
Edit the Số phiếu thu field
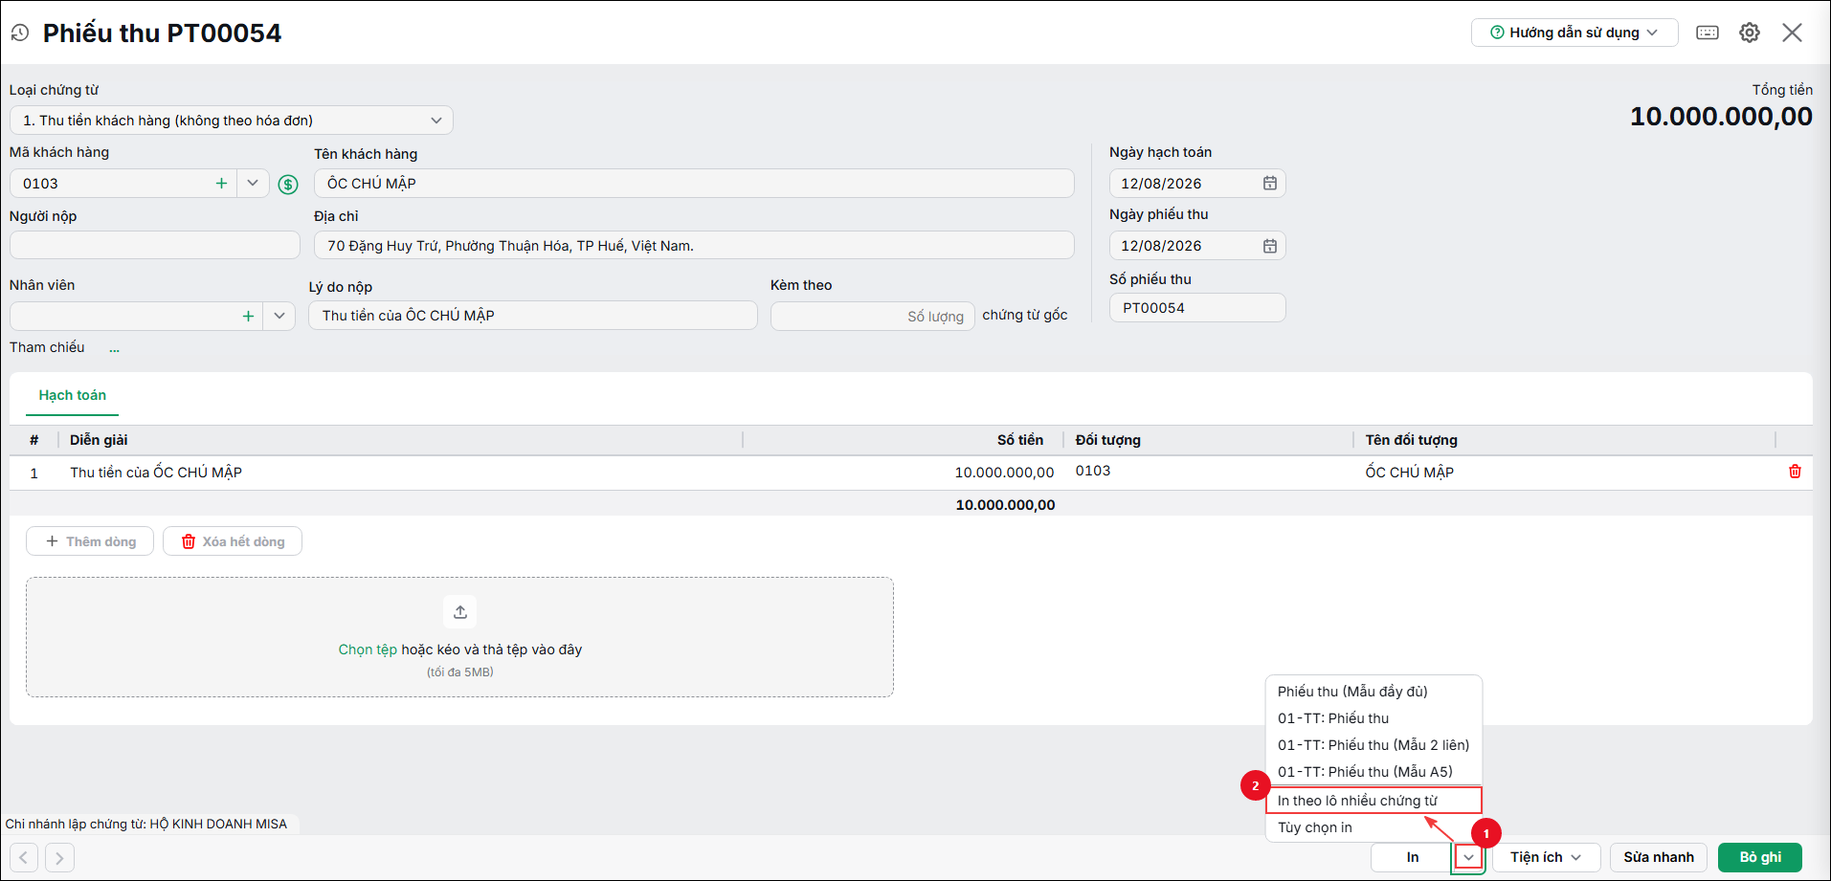1197,308
